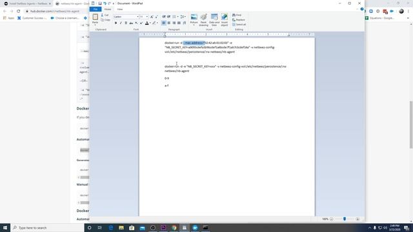The image size is (413, 232).
Task: Open Microsoft Edge from taskbar
Action: coord(110,227)
